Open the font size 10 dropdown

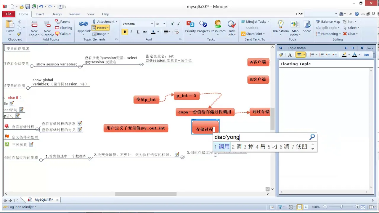pyautogui.click(x=164, y=24)
